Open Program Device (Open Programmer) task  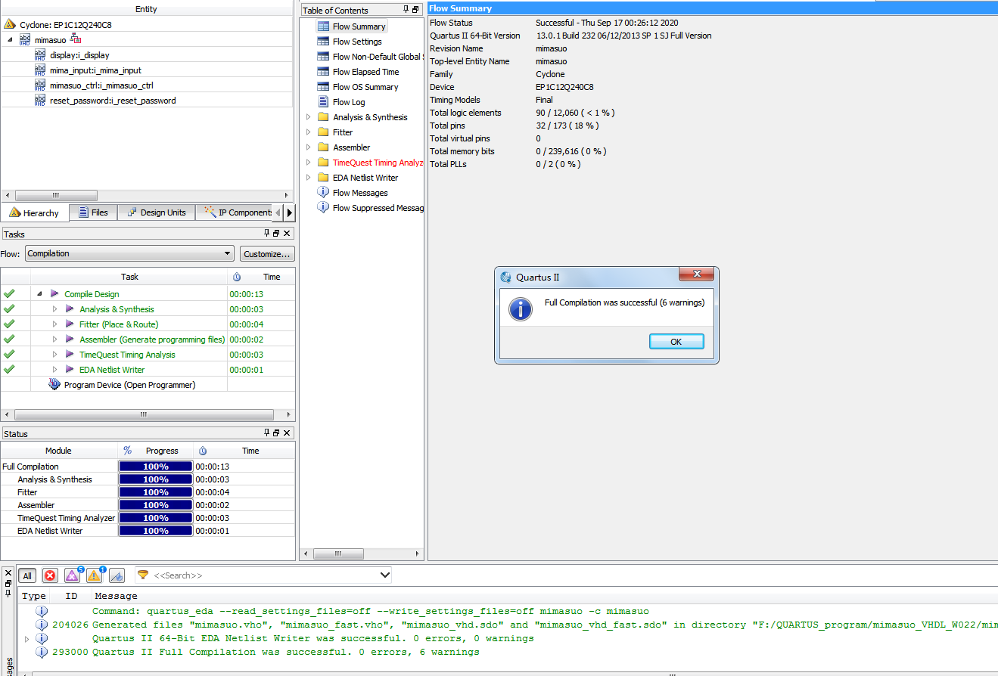click(129, 385)
